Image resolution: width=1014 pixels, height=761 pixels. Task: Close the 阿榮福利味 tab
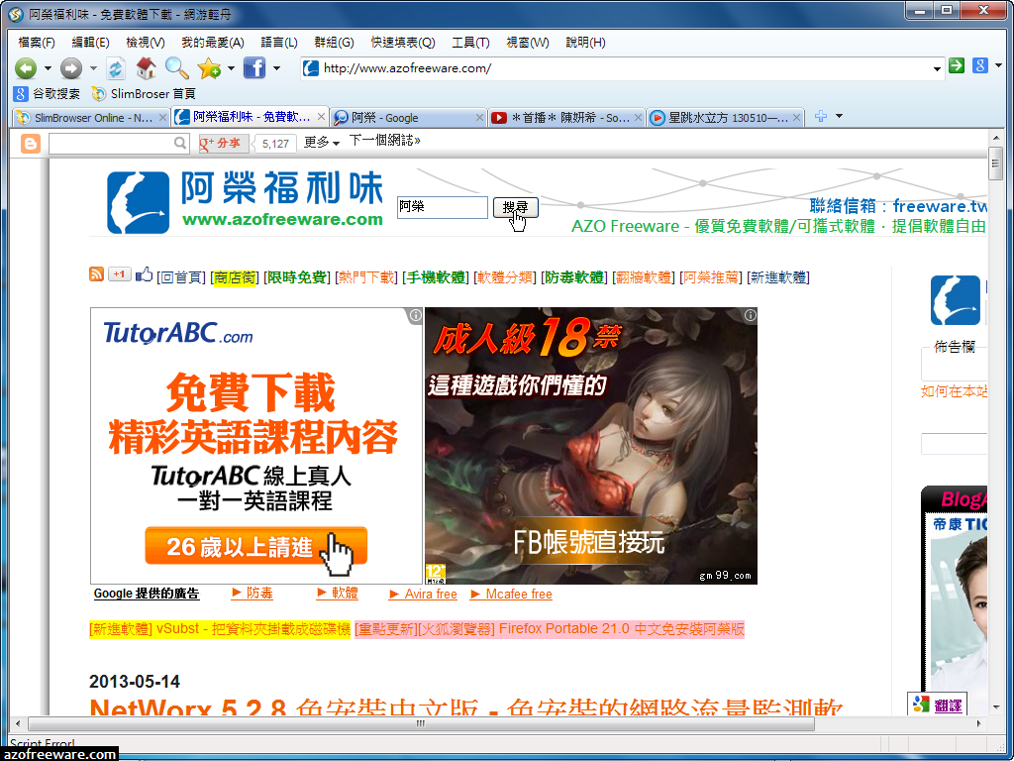pos(322,118)
